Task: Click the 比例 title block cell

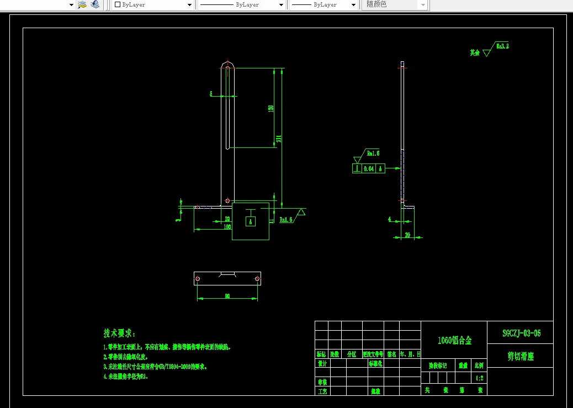Action: (x=479, y=366)
